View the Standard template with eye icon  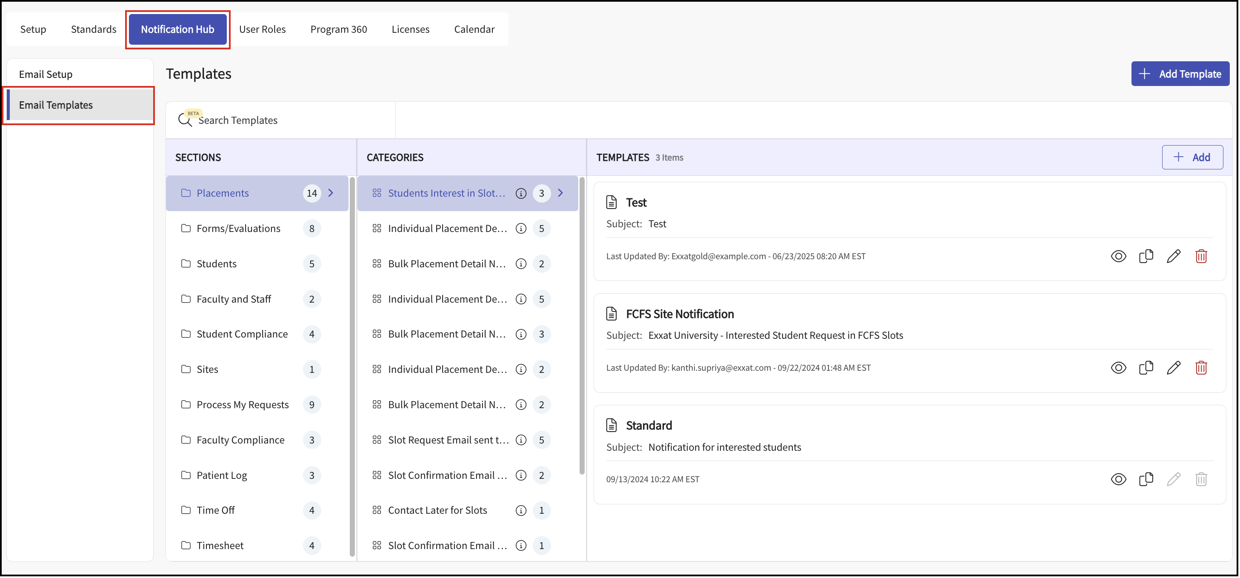tap(1118, 479)
